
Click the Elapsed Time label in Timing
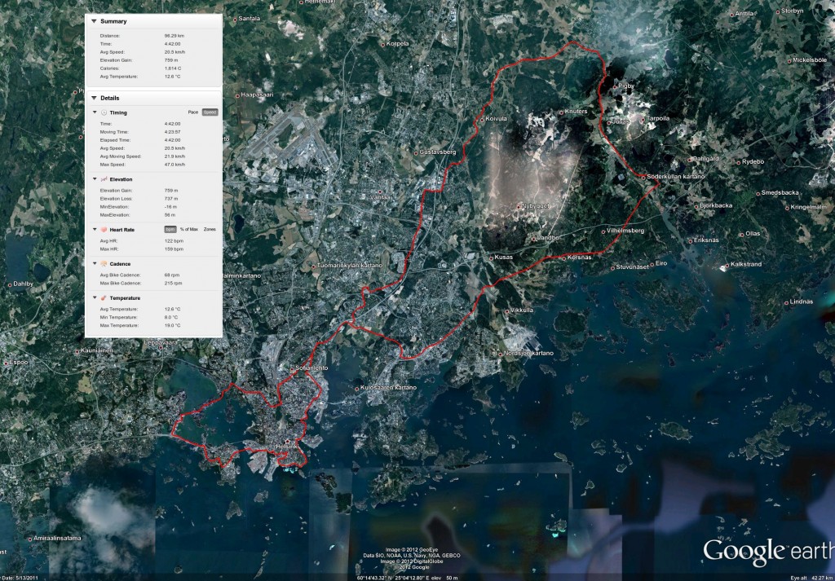coord(114,140)
